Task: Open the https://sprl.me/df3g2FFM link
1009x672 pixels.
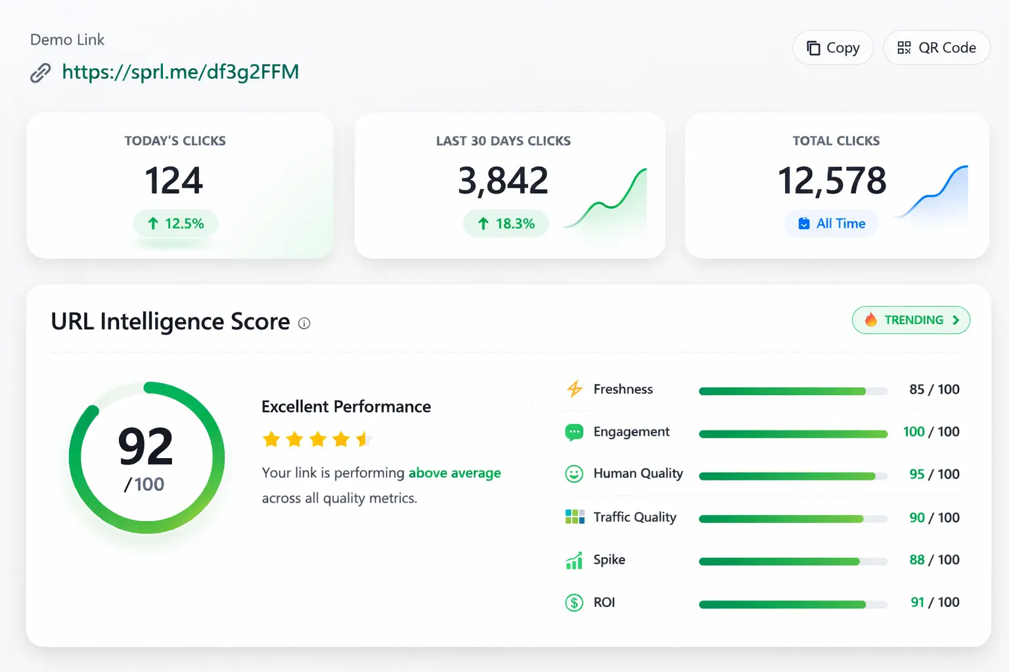Action: click(x=181, y=72)
